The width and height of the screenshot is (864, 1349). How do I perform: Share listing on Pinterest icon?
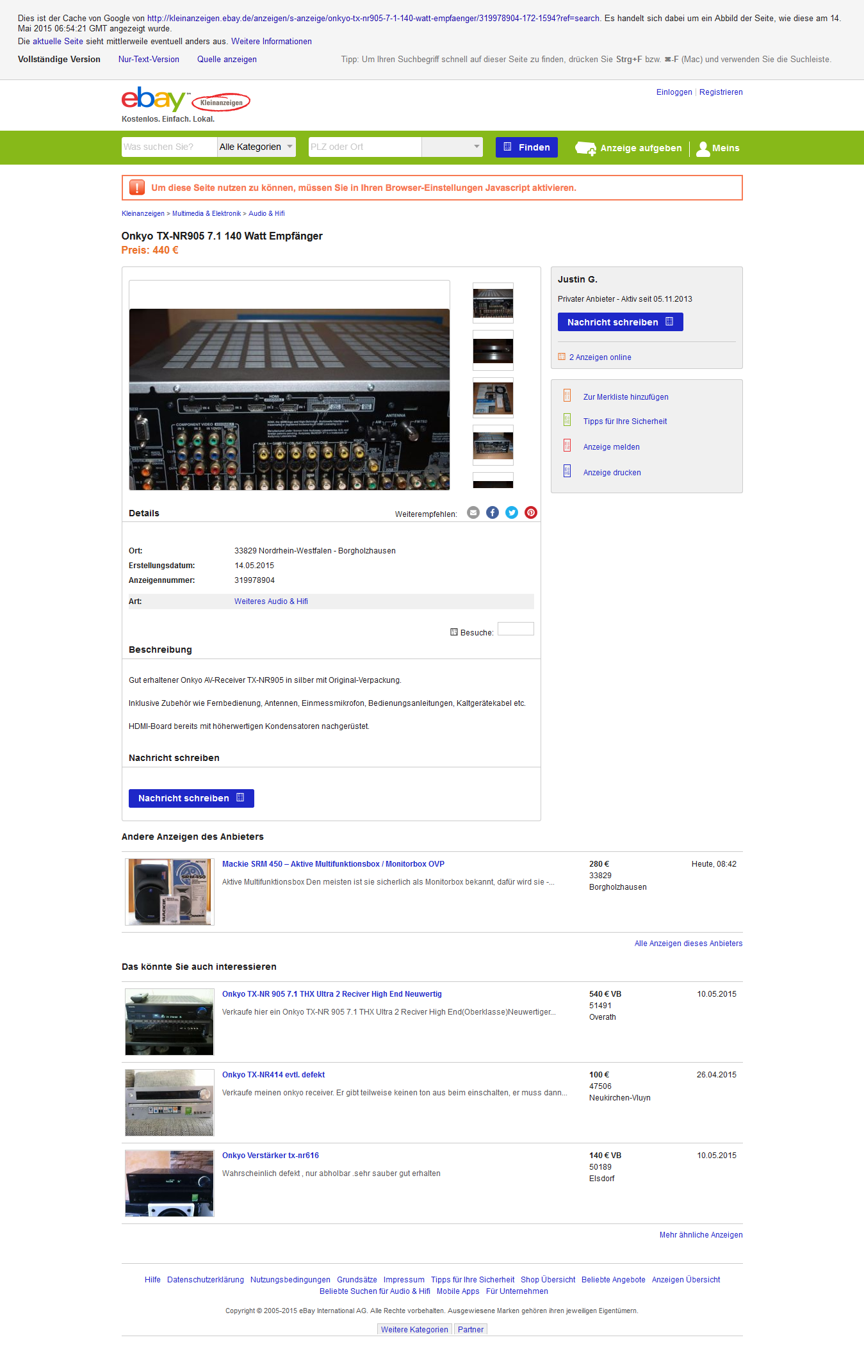(531, 512)
